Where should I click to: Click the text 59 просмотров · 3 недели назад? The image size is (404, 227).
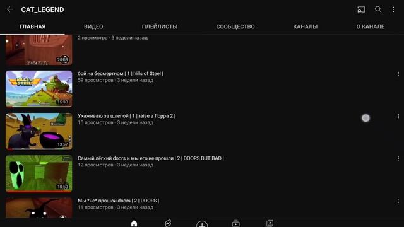(116, 80)
